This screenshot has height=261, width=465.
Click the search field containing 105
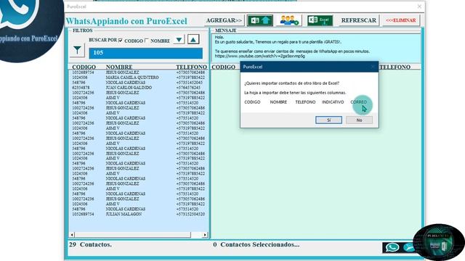coord(146,53)
